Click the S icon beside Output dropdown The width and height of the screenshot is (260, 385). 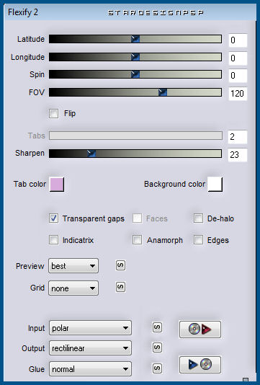pos(157,348)
